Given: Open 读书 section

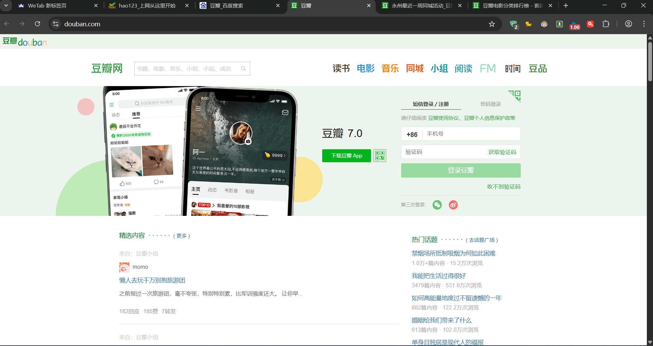Looking at the screenshot, I should (x=341, y=68).
